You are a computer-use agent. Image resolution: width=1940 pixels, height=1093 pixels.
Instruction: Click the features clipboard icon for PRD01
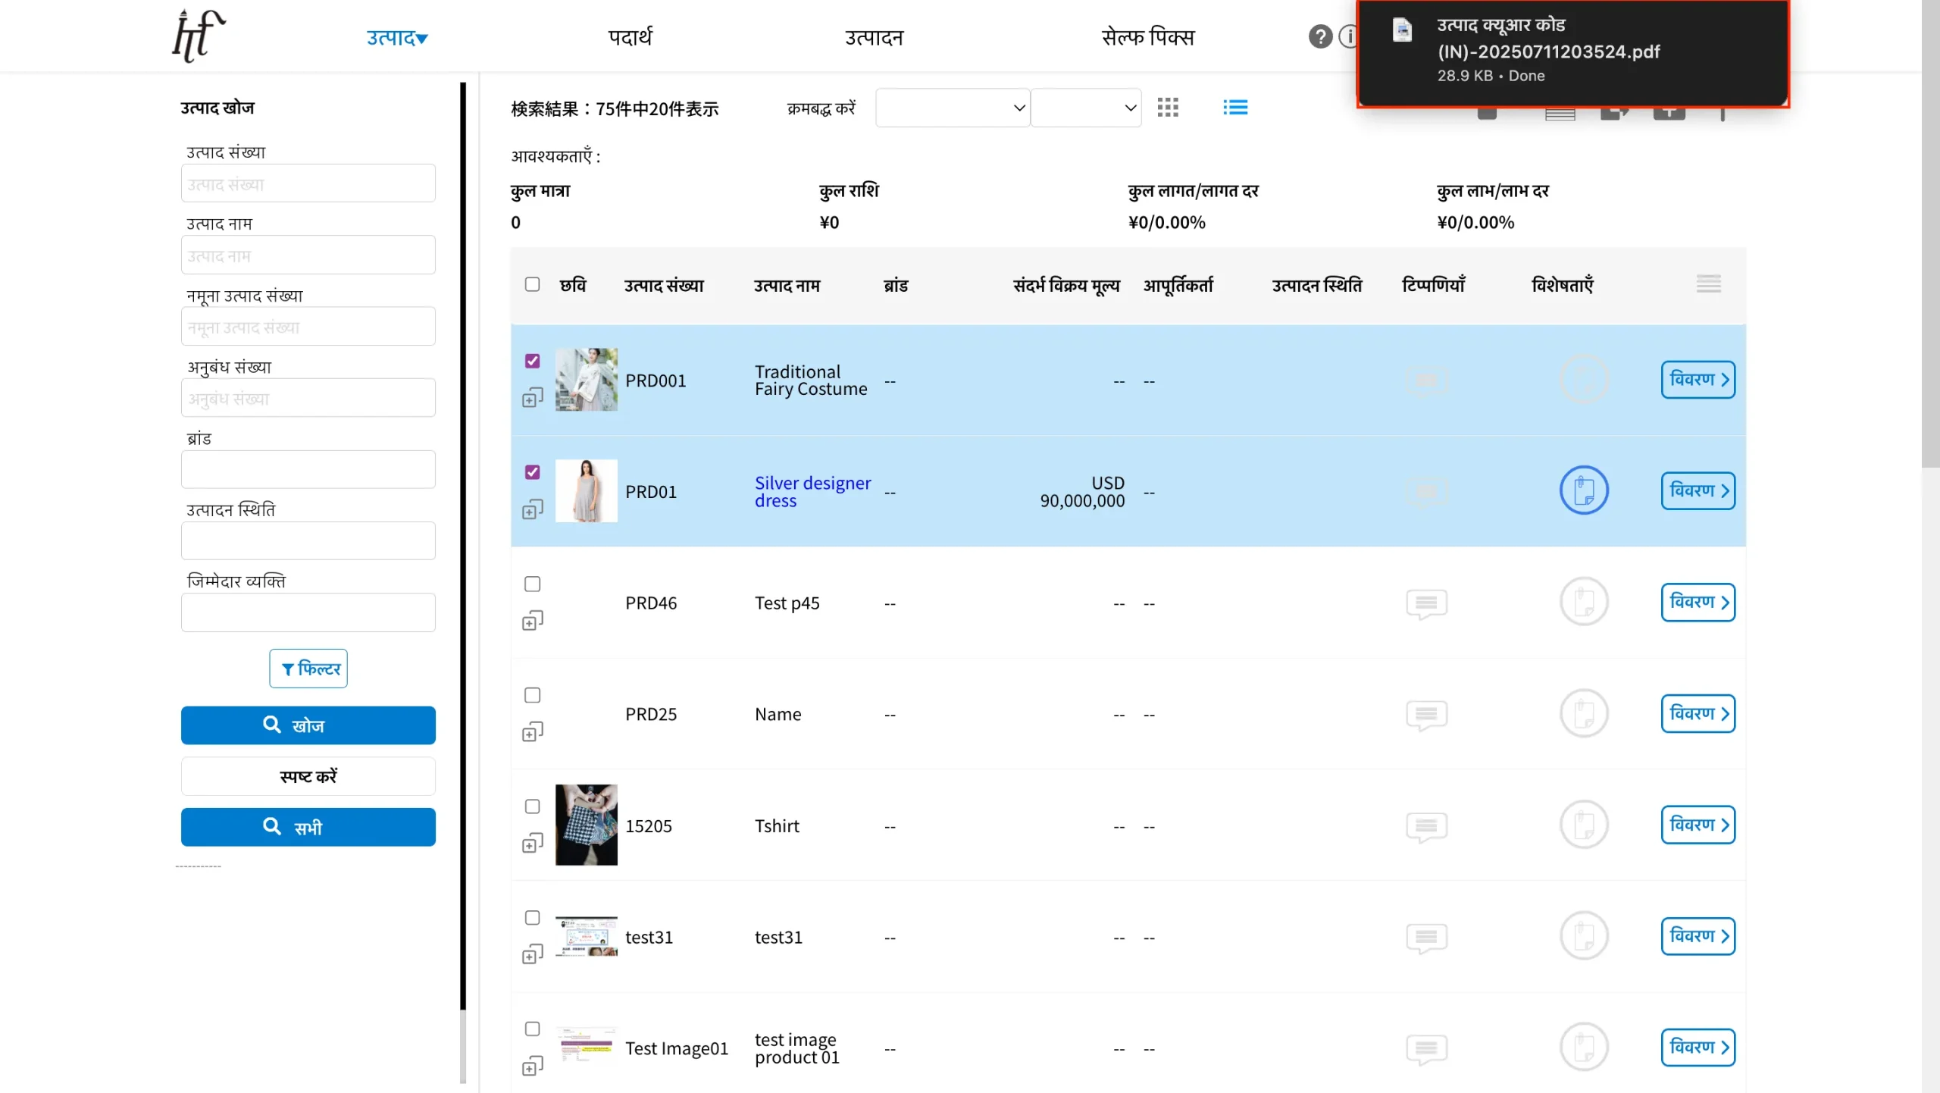pyautogui.click(x=1584, y=490)
